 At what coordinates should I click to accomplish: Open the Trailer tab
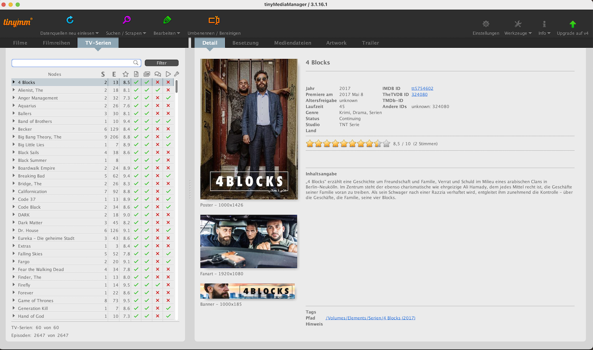(x=370, y=43)
